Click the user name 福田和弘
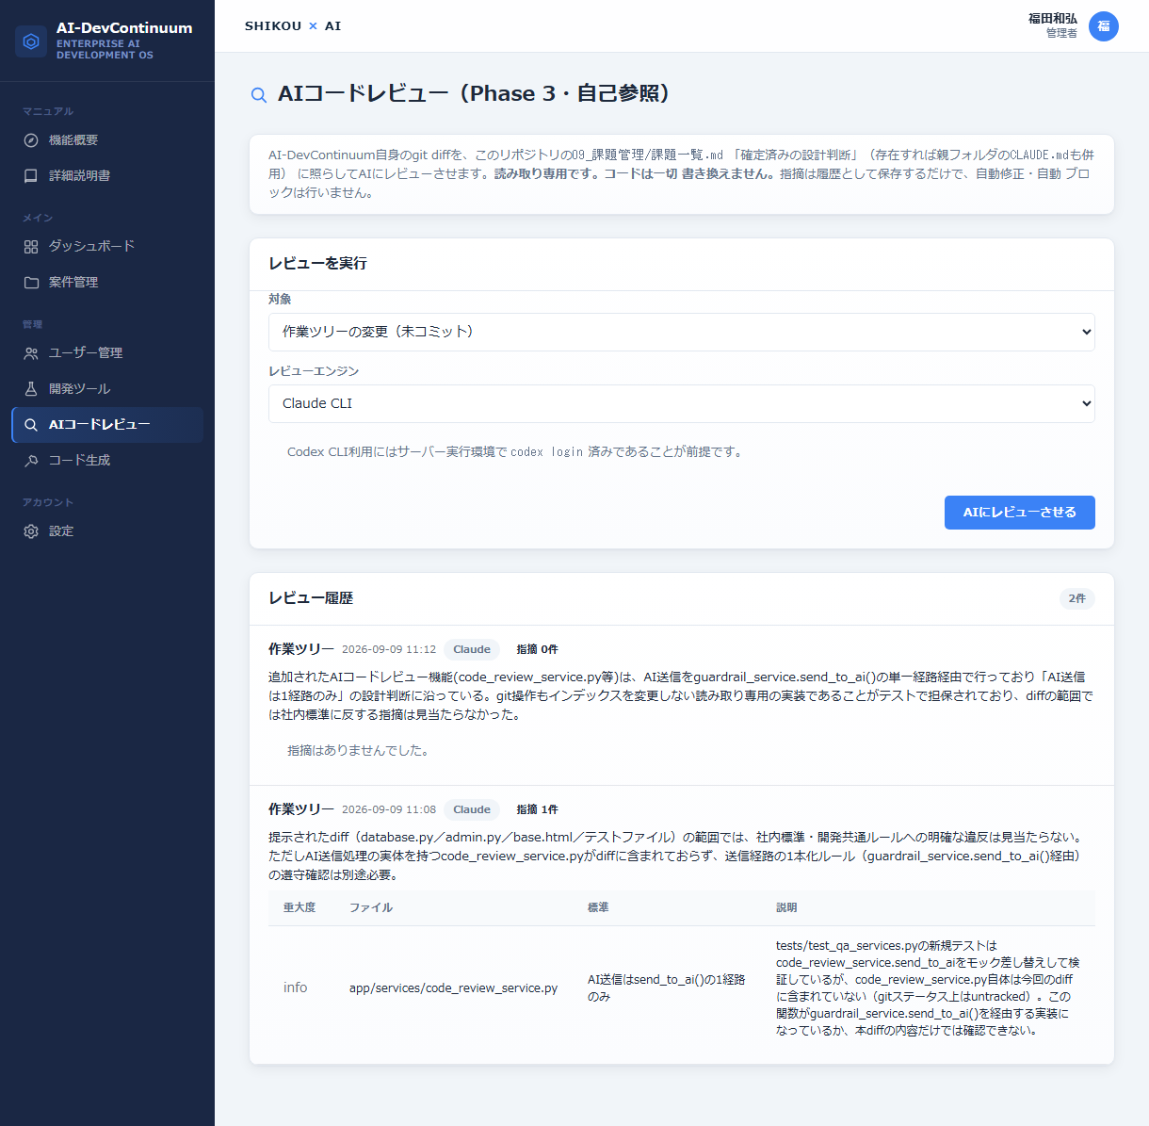1149x1126 pixels. pyautogui.click(x=1053, y=19)
